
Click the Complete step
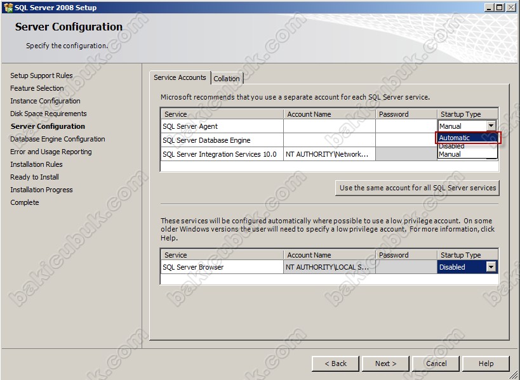pyautogui.click(x=25, y=202)
